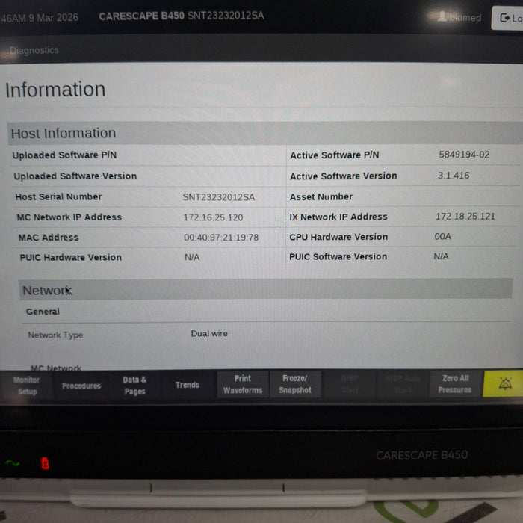This screenshot has width=523, height=523.
Task: Click the General subsection label
Action: coord(43,312)
